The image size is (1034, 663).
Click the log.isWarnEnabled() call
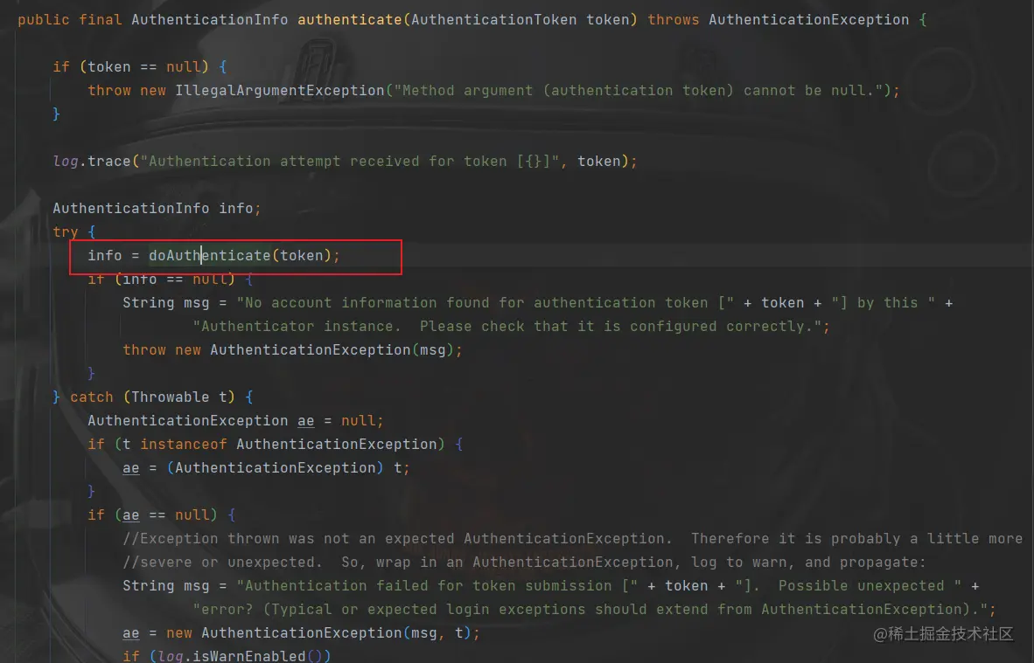[x=240, y=656]
